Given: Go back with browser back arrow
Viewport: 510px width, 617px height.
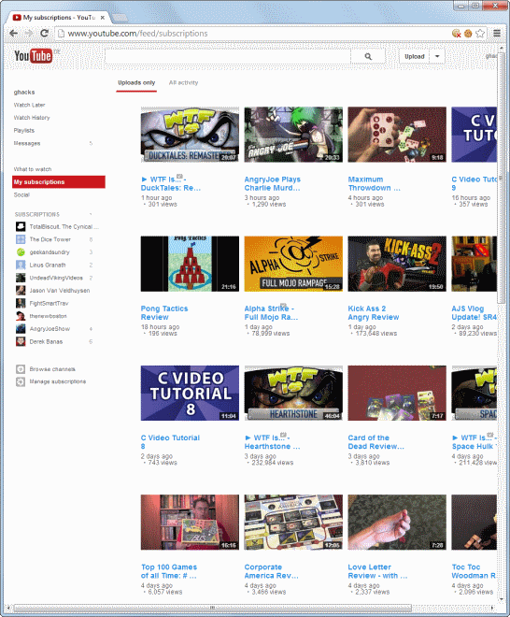Looking at the screenshot, I should point(13,34).
